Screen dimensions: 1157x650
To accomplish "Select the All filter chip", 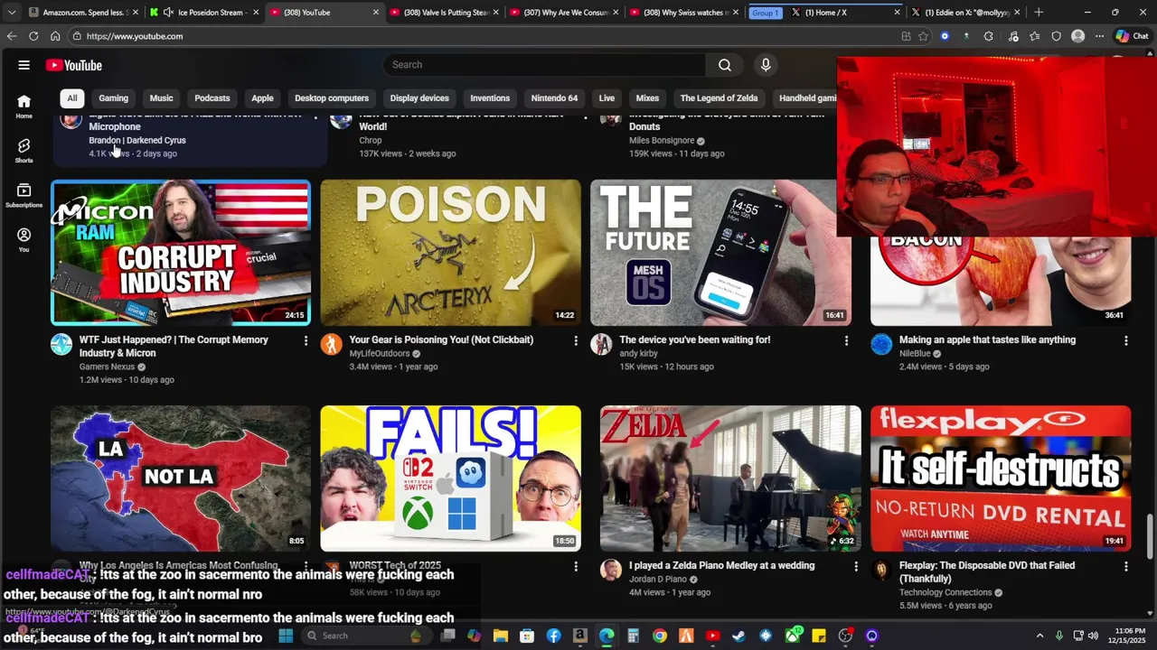I will tap(71, 97).
